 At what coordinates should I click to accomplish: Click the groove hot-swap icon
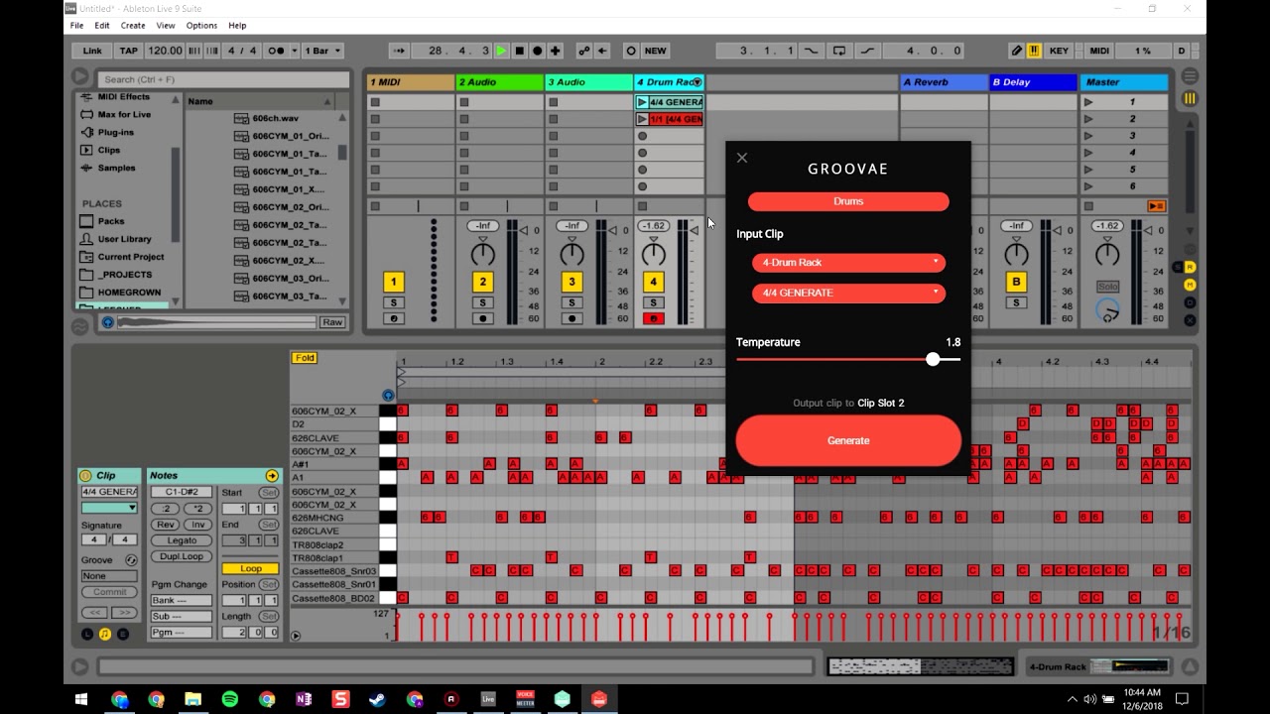tap(132, 560)
